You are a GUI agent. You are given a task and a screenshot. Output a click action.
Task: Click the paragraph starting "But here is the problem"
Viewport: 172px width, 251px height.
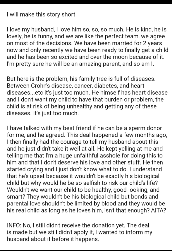pyautogui.click(x=87, y=96)
